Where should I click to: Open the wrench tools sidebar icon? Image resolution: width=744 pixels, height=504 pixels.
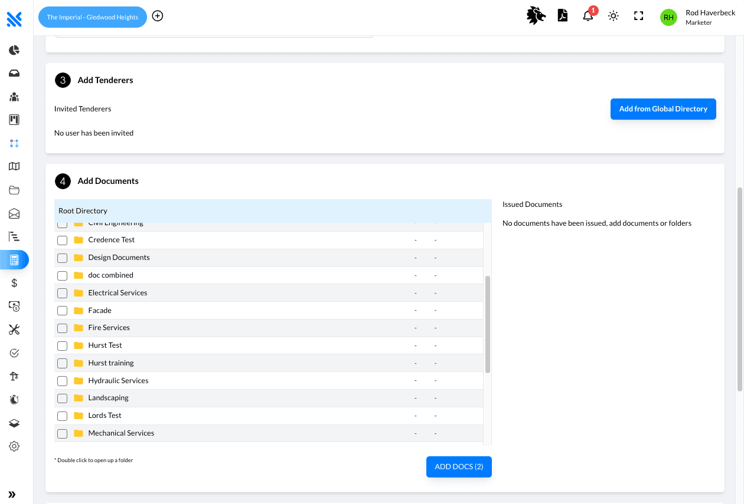14,330
